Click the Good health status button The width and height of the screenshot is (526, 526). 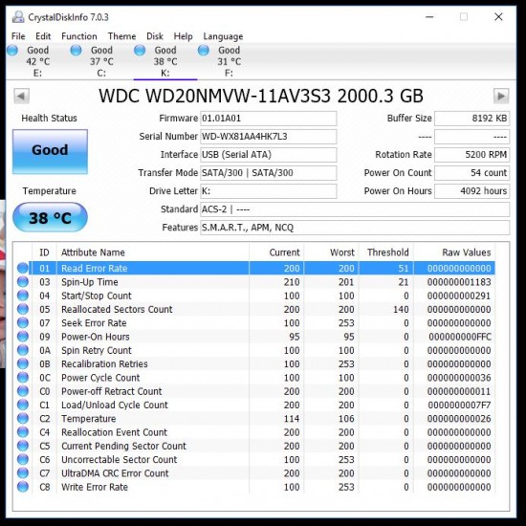[50, 152]
